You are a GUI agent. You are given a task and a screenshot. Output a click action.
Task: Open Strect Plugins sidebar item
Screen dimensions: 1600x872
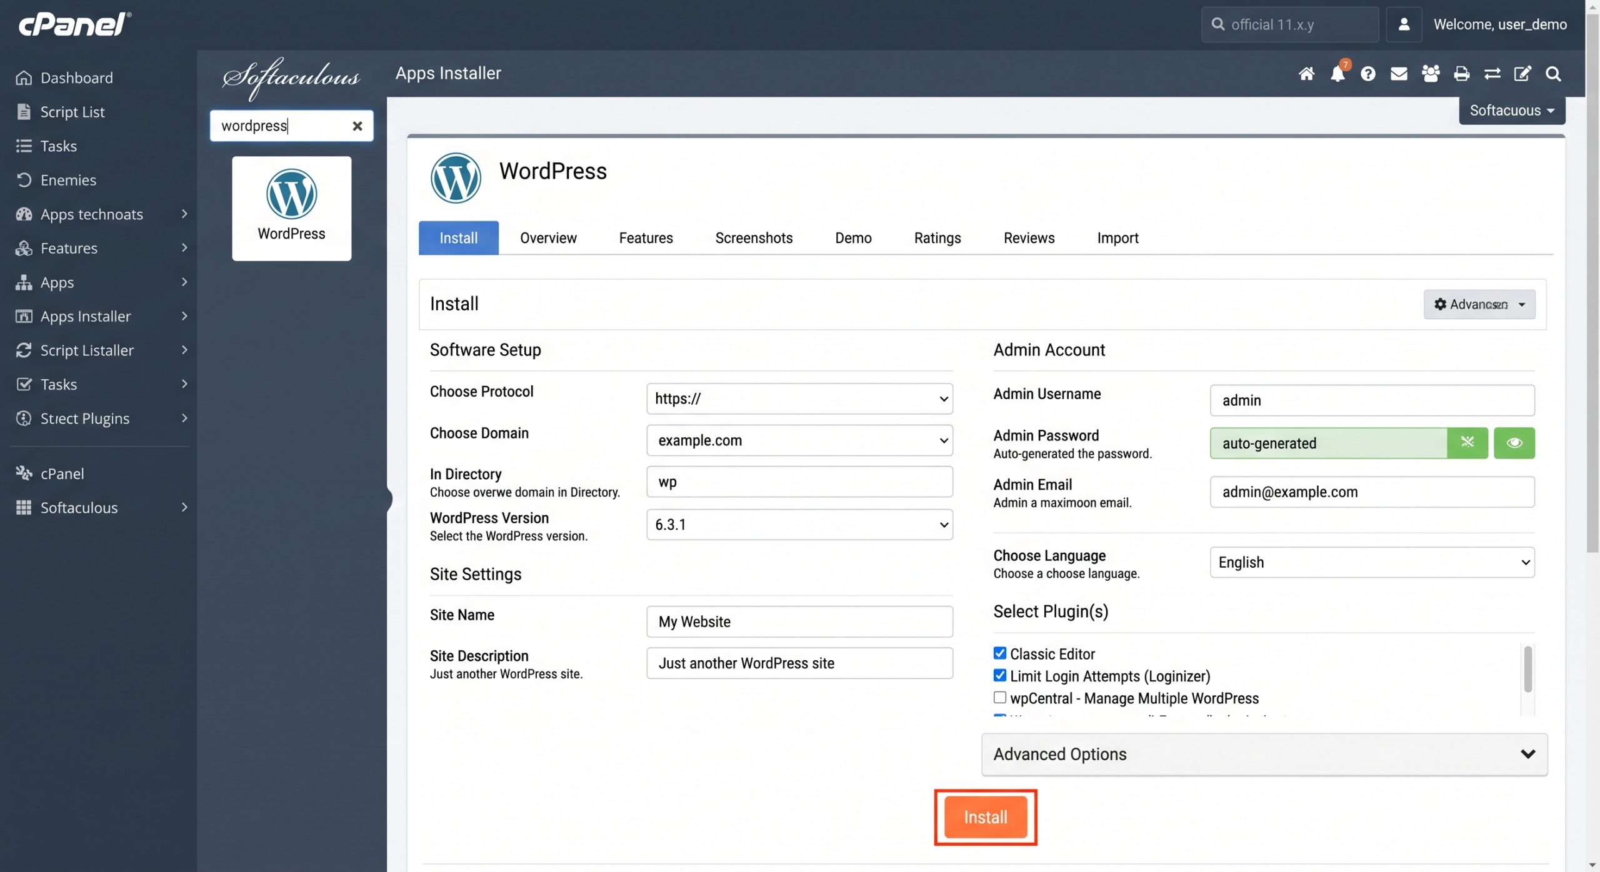(100, 419)
